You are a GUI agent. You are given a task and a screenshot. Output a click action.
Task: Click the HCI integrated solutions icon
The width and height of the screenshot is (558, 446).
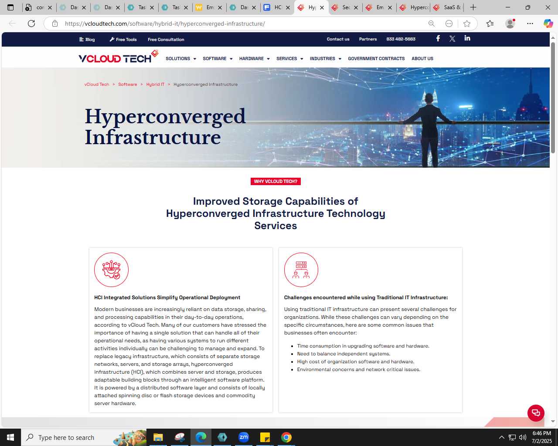111,270
